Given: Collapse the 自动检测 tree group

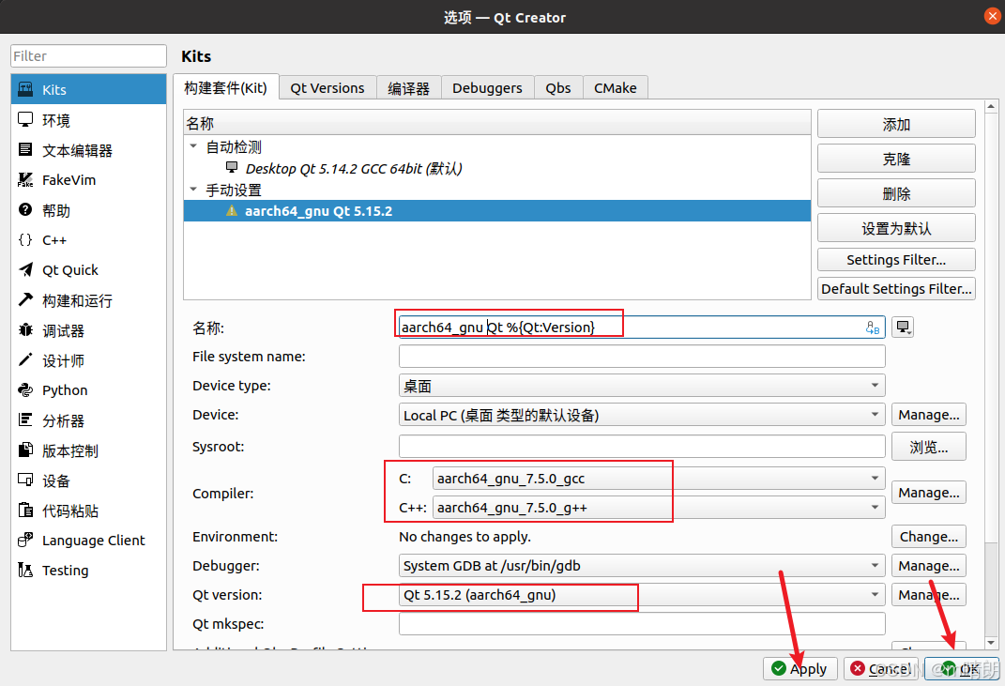Looking at the screenshot, I should point(193,146).
